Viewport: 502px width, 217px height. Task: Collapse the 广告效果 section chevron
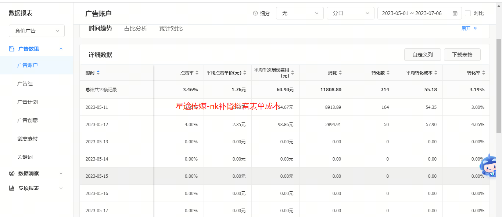61,48
